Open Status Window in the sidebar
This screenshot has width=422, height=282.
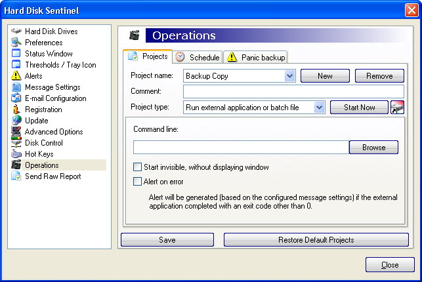[49, 54]
